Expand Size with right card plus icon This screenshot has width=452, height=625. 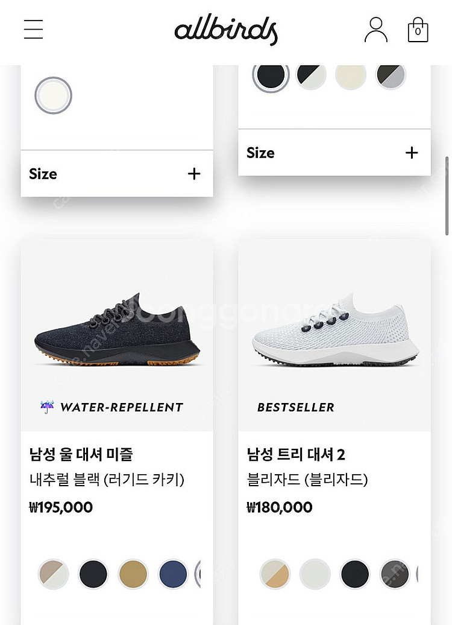412,153
